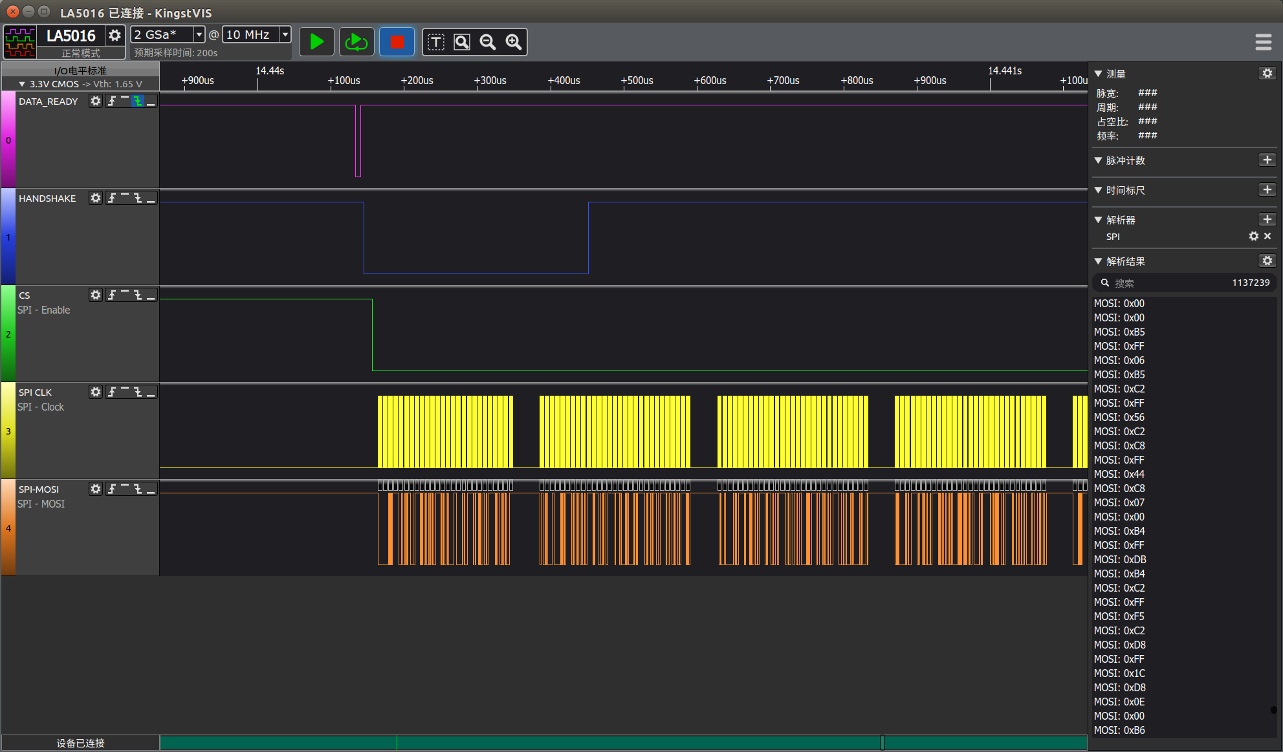
Task: Set rising edge trigger on HANDSHAKE
Action: 112,198
